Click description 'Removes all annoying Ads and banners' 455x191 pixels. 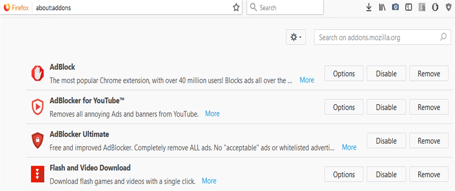[x=124, y=114]
